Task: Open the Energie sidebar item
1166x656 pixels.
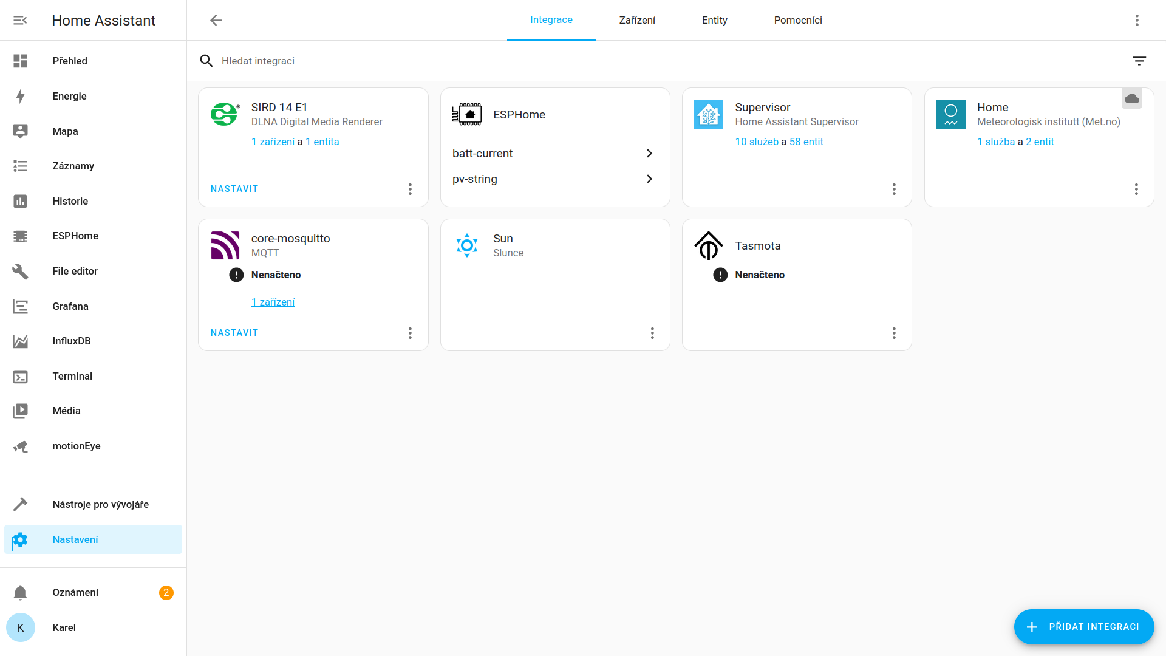Action: pos(69,96)
